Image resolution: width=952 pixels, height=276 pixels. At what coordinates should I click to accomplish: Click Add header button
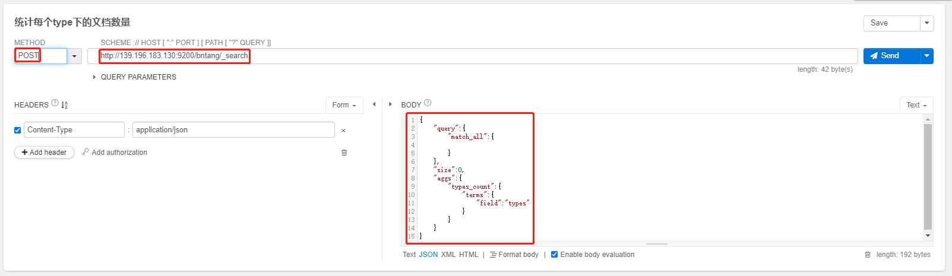44,153
